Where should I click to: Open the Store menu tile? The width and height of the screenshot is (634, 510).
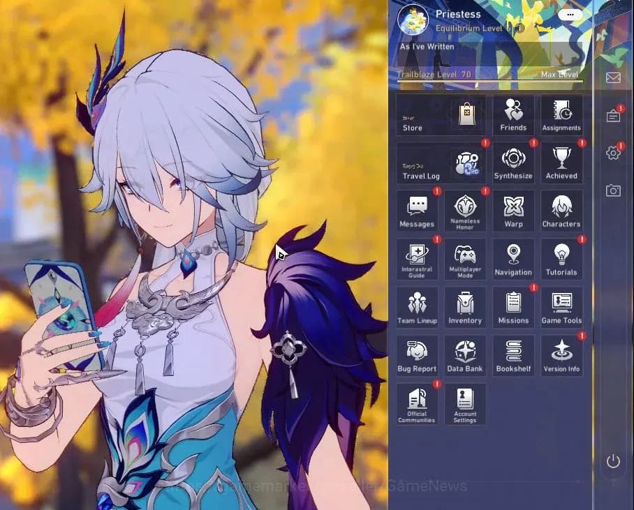pyautogui.click(x=441, y=115)
